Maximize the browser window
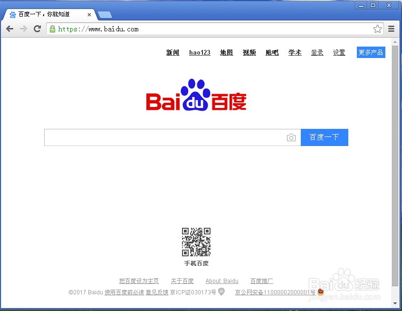402x311 pixels. click(x=373, y=5)
